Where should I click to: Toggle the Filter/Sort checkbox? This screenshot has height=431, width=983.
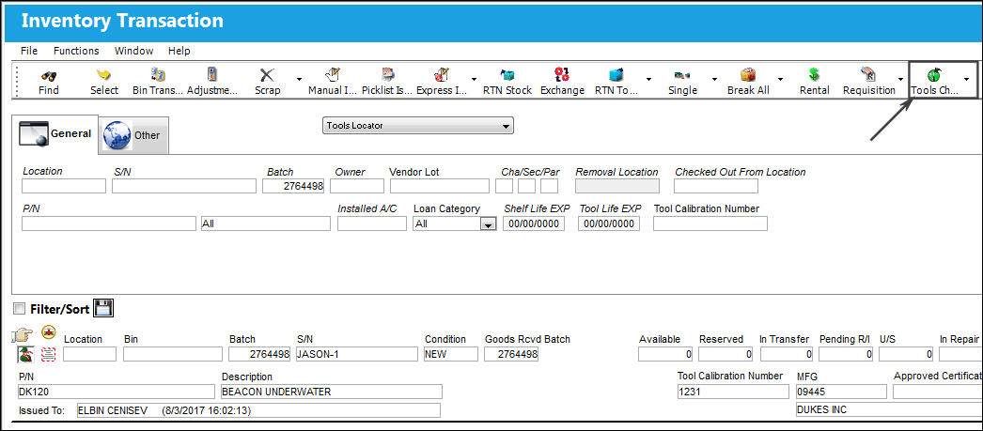point(20,309)
